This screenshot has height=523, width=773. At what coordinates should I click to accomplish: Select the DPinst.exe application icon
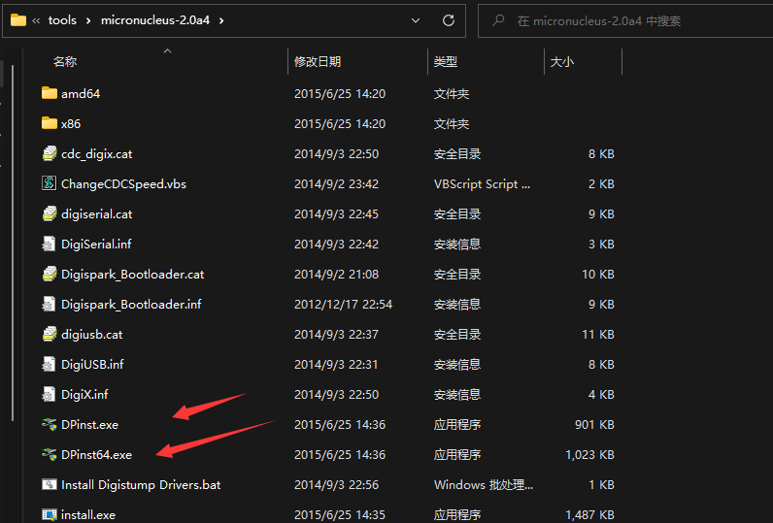pyautogui.click(x=50, y=424)
